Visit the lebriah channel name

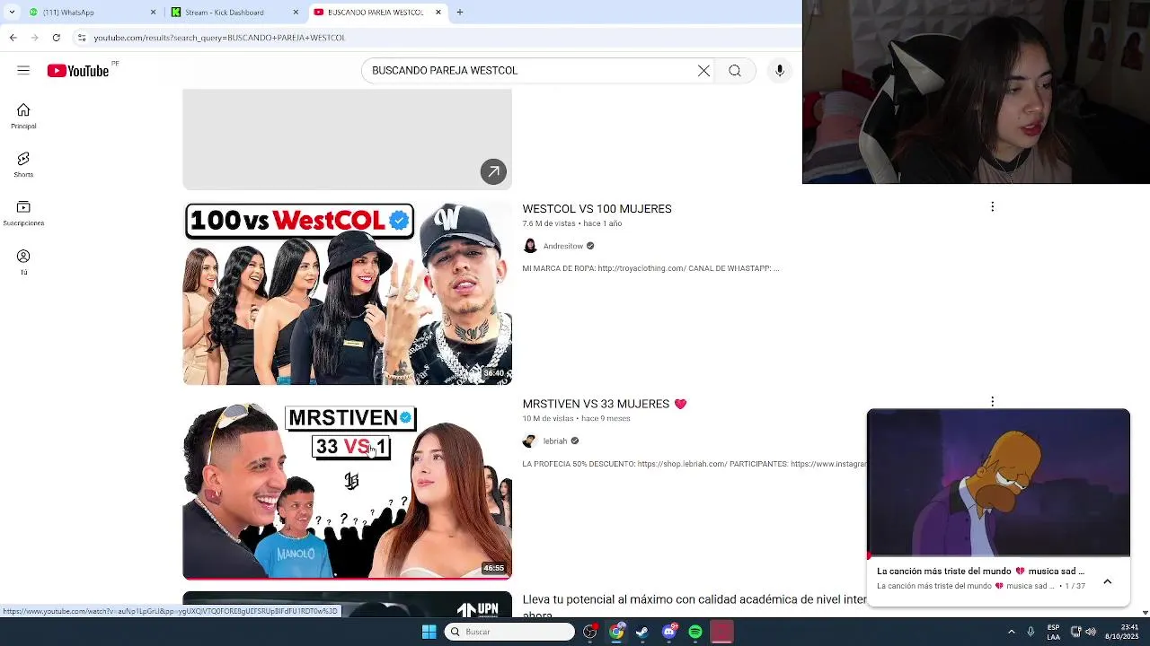(555, 441)
